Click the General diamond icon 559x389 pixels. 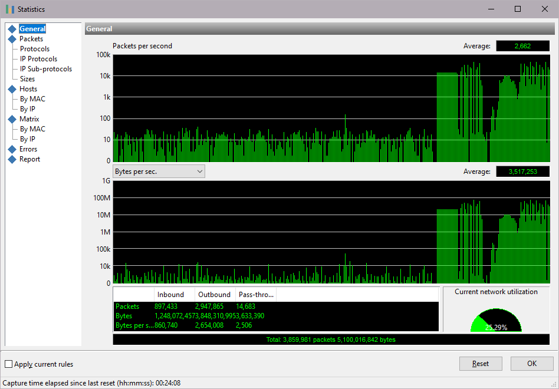click(x=13, y=28)
